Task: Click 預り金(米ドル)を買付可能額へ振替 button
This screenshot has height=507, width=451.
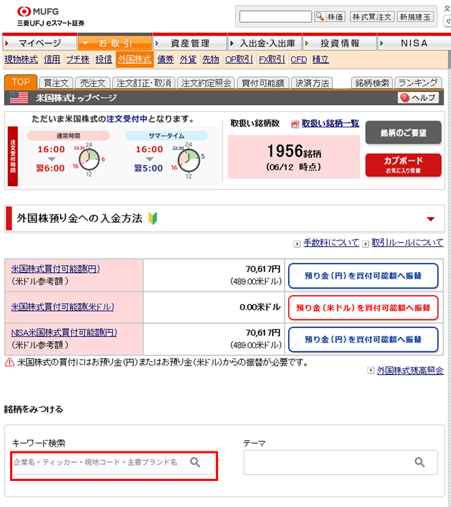Action: [x=363, y=308]
